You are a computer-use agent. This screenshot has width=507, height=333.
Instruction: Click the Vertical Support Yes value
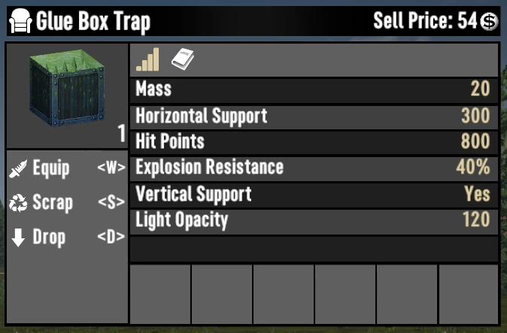pyautogui.click(x=477, y=193)
